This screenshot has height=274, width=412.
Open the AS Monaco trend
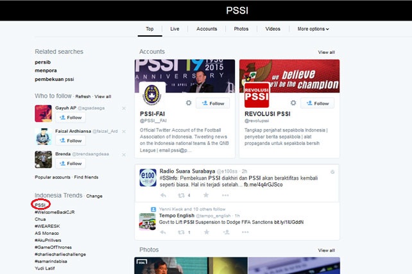coord(47,234)
